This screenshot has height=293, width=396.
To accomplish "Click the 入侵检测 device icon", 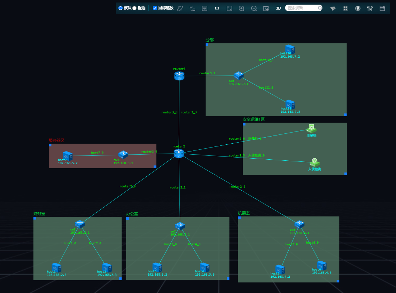I will (x=314, y=162).
